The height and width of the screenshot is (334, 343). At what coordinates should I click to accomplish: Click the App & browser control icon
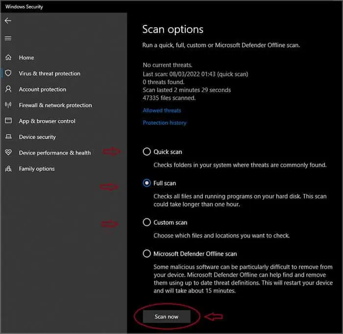pos(8,121)
